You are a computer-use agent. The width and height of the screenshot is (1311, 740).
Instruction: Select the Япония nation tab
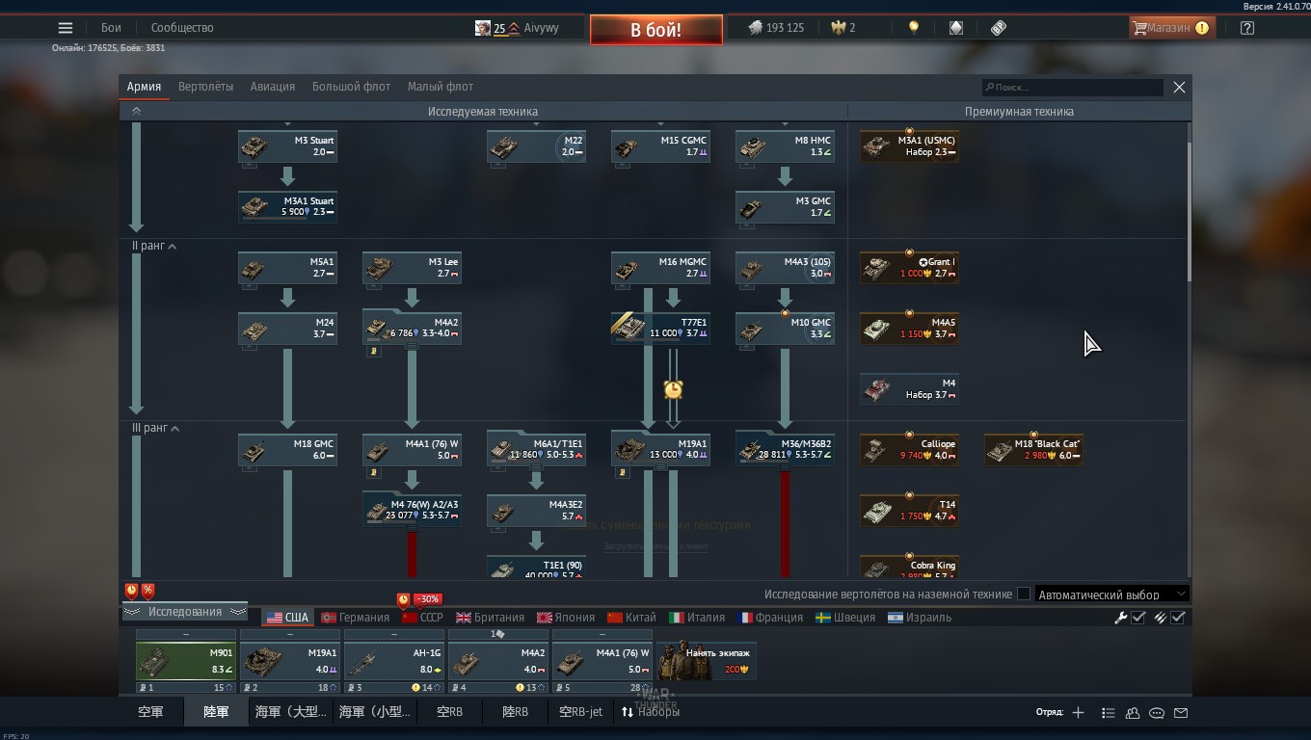[x=566, y=618]
